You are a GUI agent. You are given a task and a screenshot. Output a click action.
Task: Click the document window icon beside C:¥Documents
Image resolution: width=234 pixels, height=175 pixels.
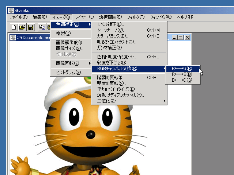tap(13, 38)
